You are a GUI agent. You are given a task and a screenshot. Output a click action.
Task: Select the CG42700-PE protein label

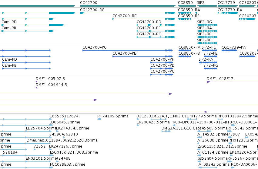click(x=124, y=53)
